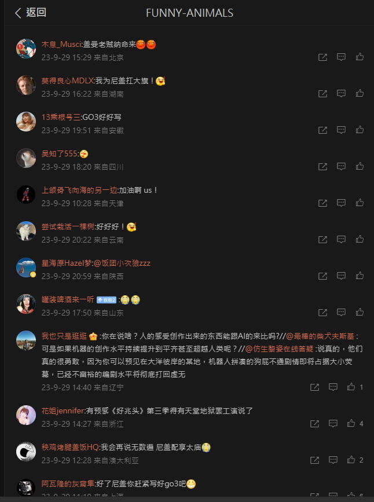This screenshot has width=374, height=502.
Task: Open @仿生黎姿在线答疑 mention link
Action: click(279, 349)
